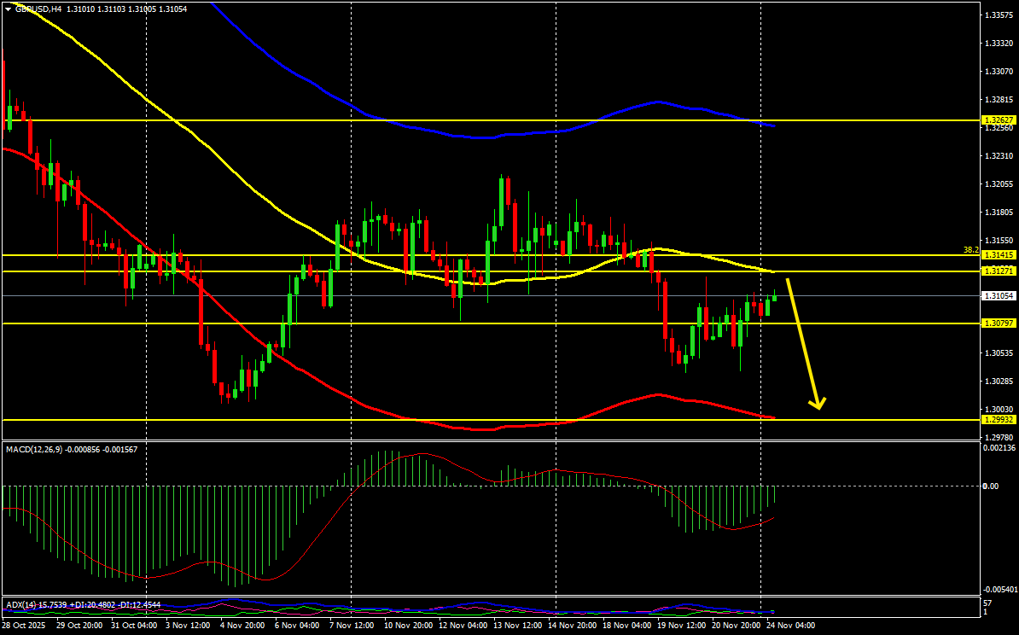Click the small triangle beside GBPUSD,H4 title
This screenshot has height=635, width=1019.
pos(8,9)
